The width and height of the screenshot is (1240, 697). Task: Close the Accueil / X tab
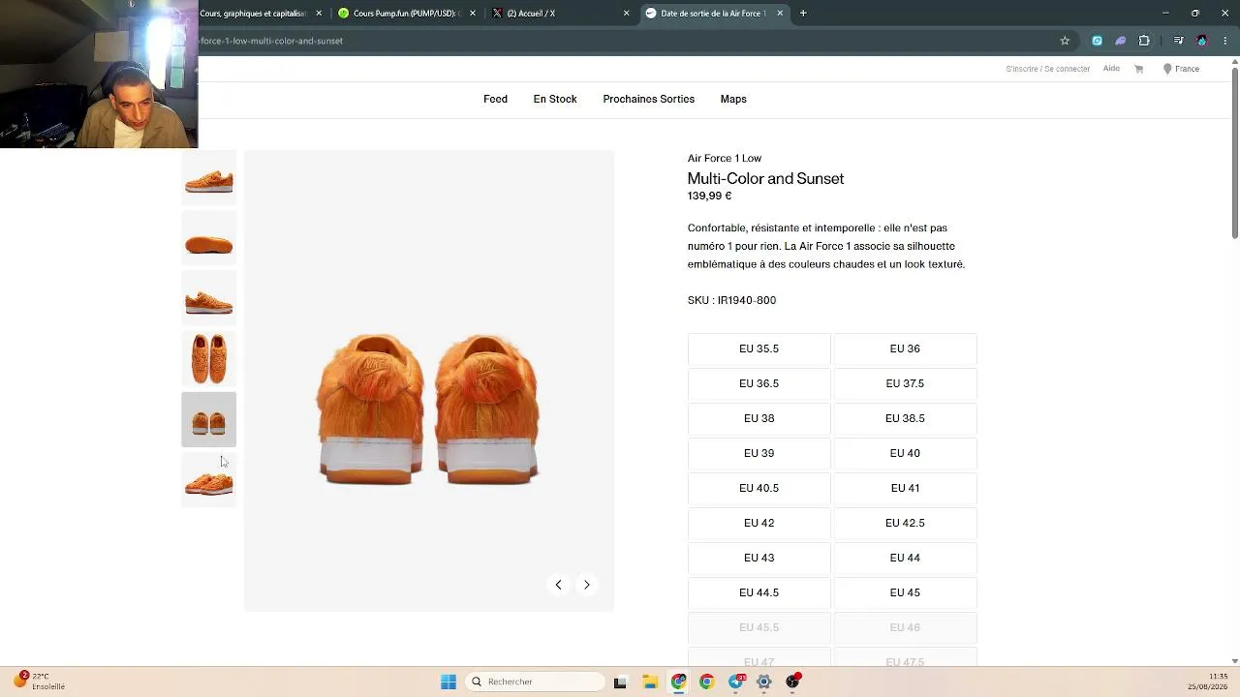pos(626,14)
